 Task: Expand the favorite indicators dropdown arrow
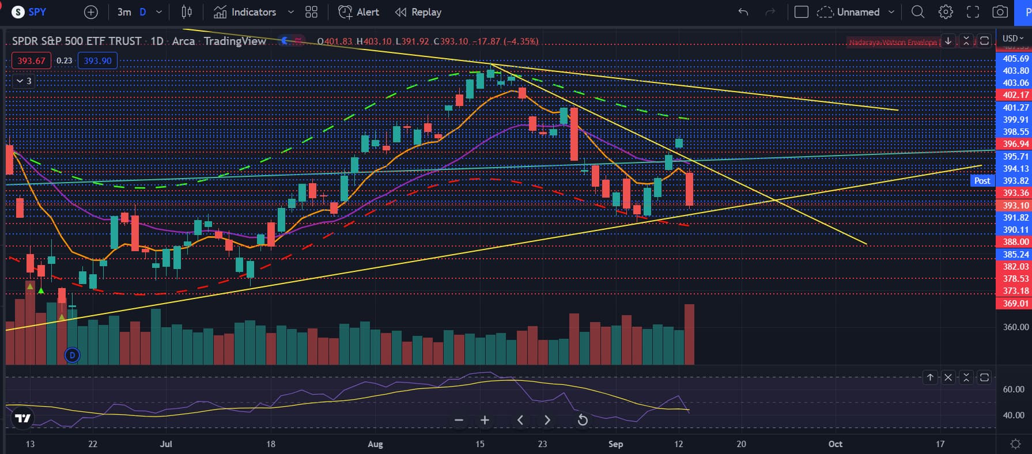(x=290, y=12)
